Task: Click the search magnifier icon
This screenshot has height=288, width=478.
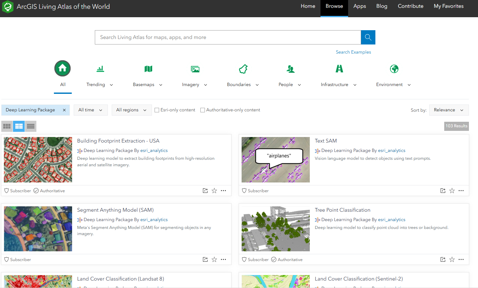Action: click(x=368, y=37)
